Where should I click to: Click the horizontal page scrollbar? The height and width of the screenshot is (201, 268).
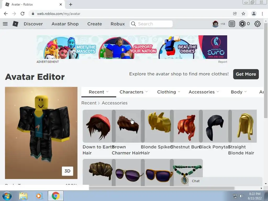161,188
